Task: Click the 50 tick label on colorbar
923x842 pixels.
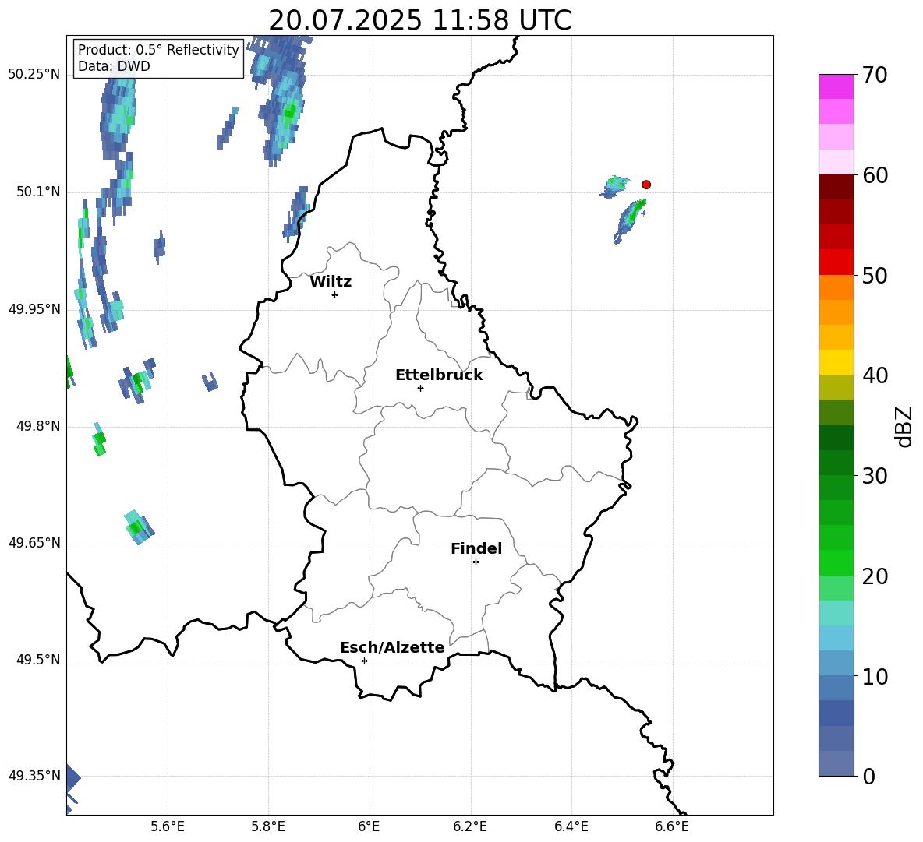Action: coord(875,275)
